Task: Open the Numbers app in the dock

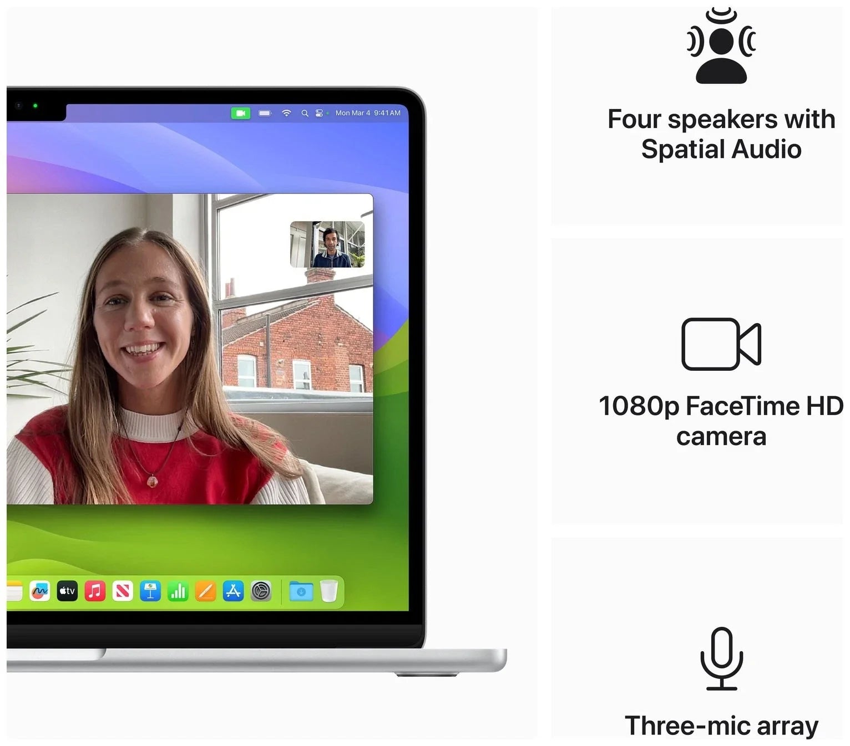Action: point(178,591)
